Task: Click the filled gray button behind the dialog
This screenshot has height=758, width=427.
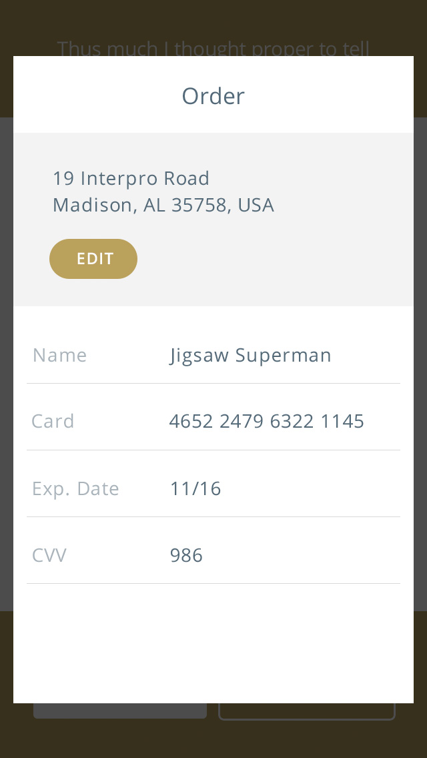Action: tap(120, 711)
